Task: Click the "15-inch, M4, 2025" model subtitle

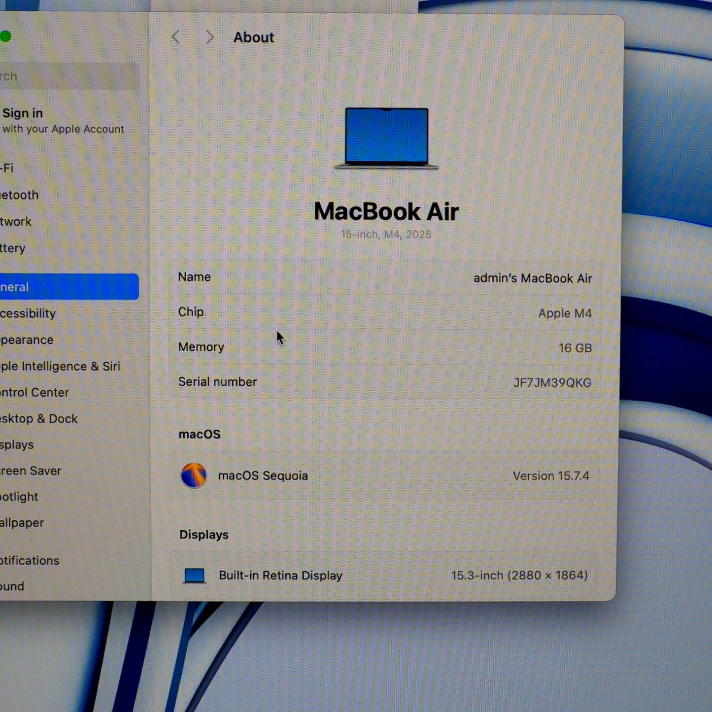Action: tap(386, 235)
